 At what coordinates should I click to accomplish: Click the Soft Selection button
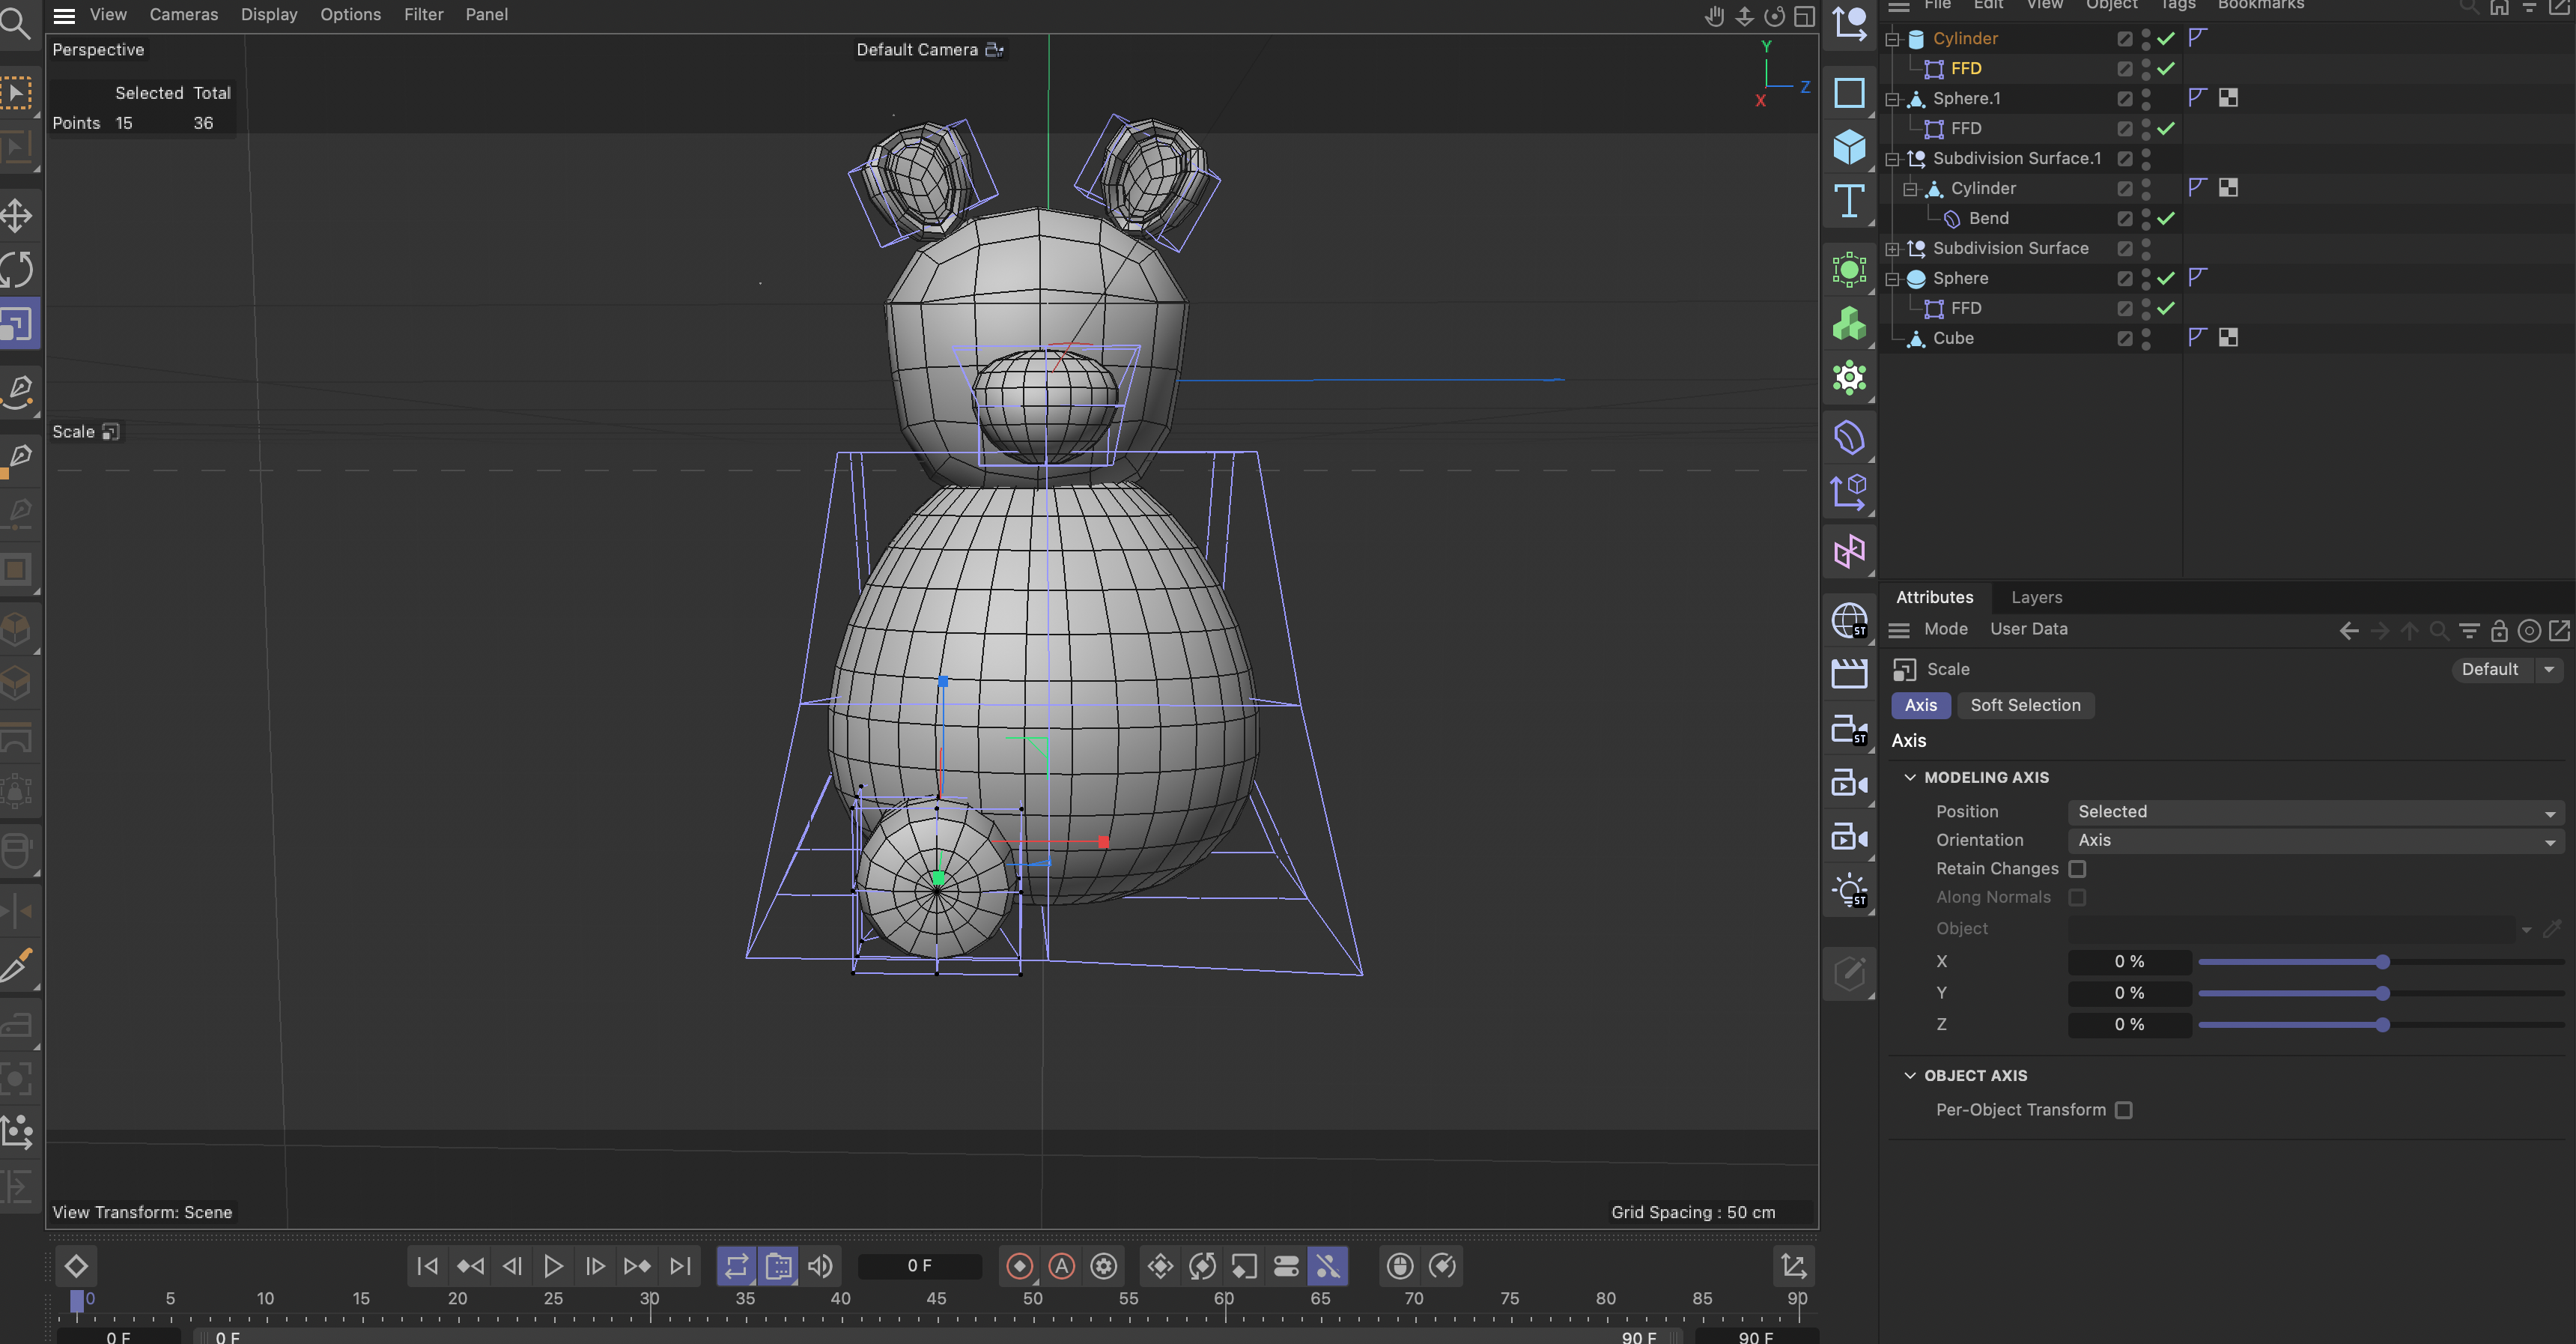click(x=2025, y=706)
